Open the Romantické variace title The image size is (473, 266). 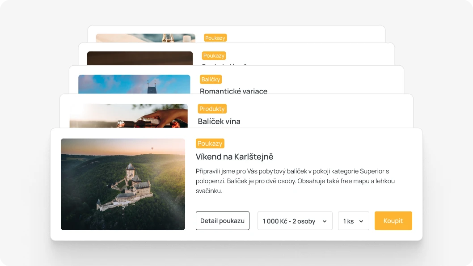(x=233, y=91)
